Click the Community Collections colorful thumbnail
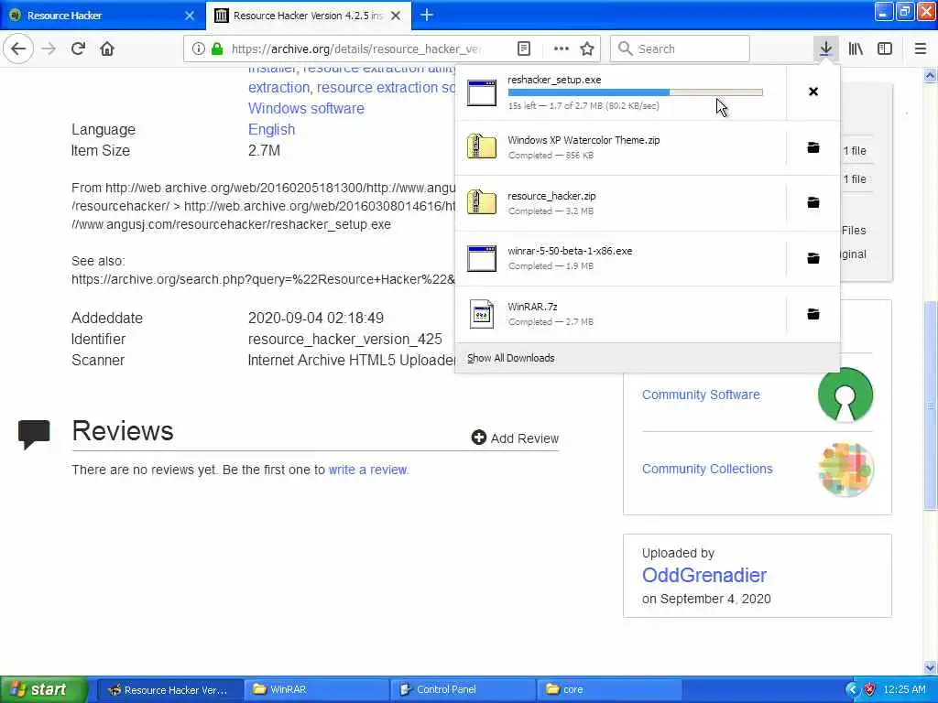The height and width of the screenshot is (703, 938). pyautogui.click(x=845, y=470)
